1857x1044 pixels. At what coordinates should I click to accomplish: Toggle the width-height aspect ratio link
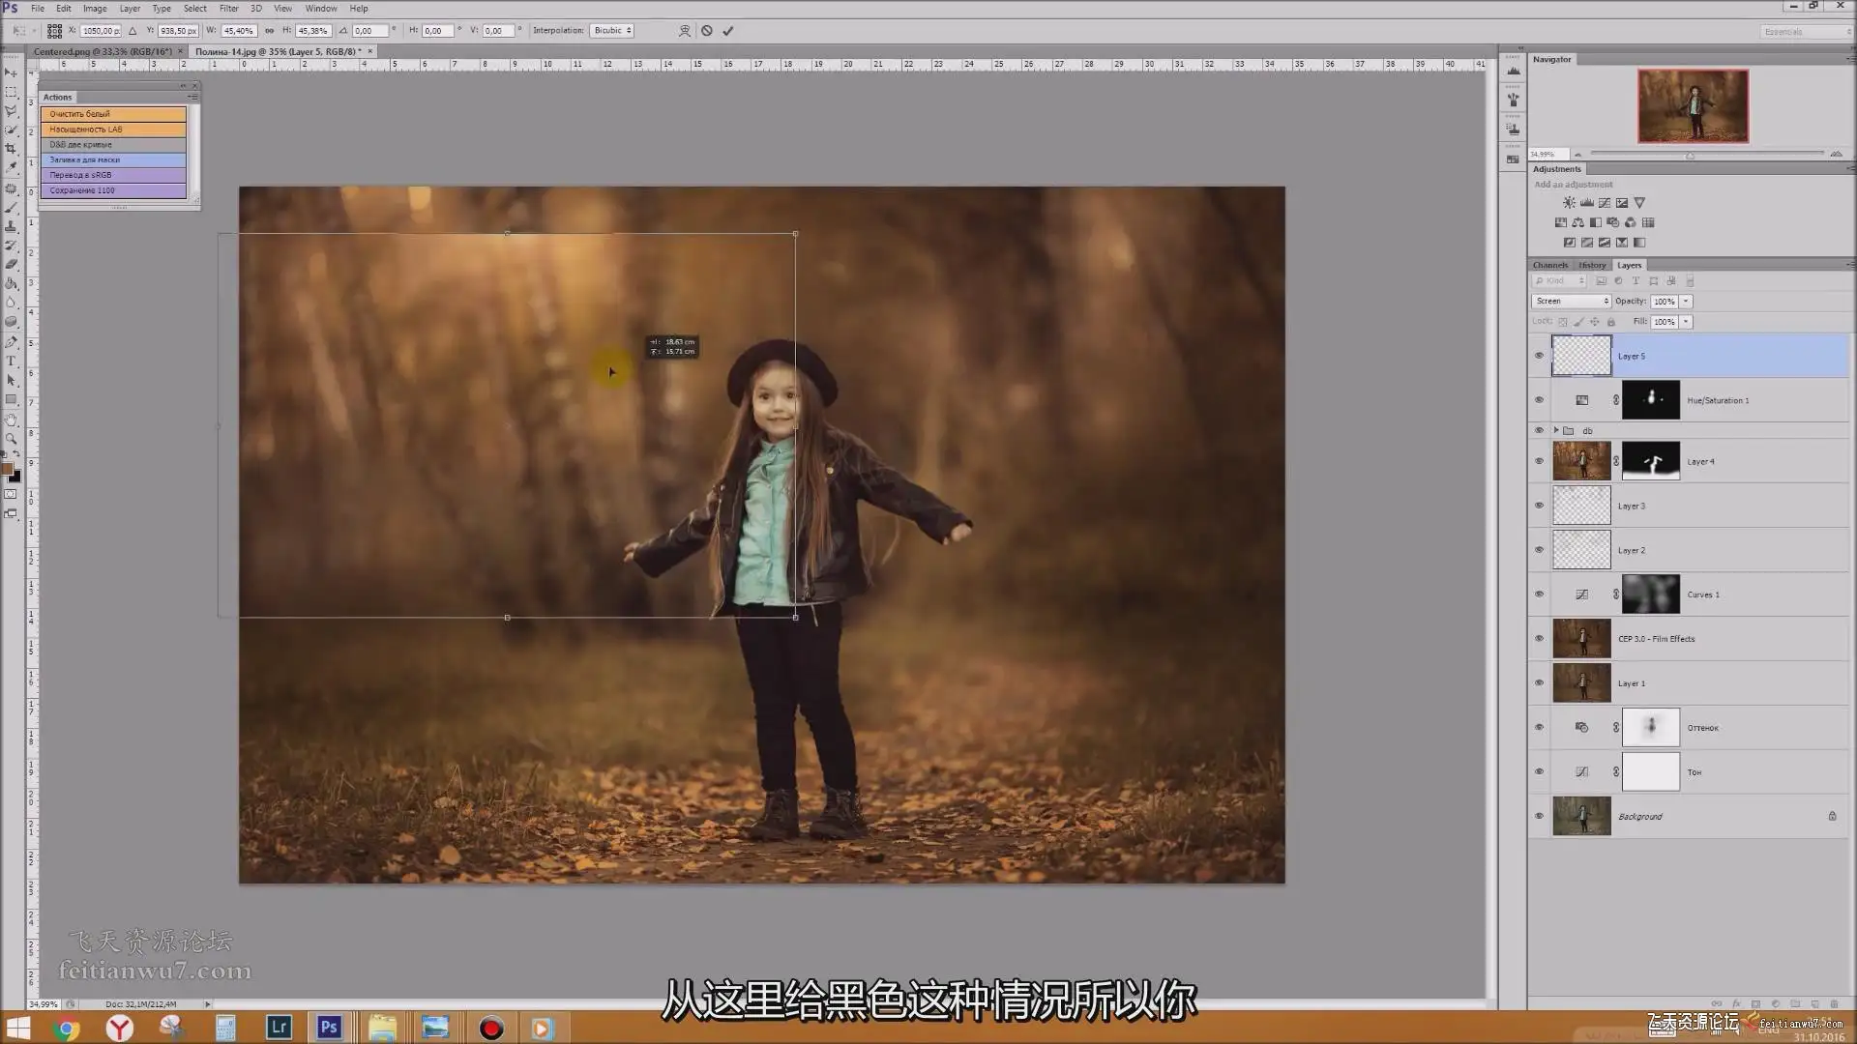point(269,31)
